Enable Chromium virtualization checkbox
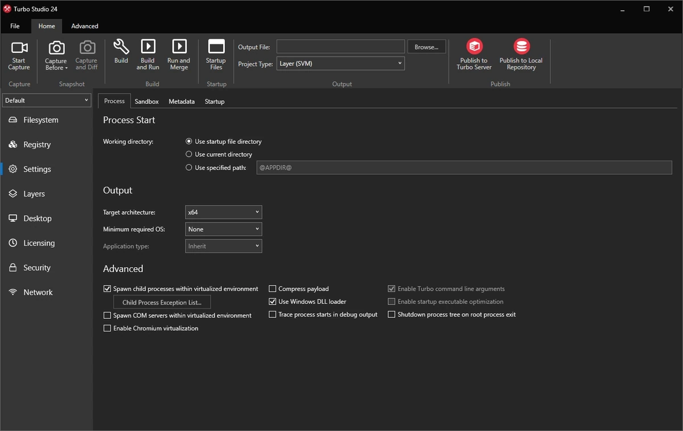683x431 pixels. 107,329
